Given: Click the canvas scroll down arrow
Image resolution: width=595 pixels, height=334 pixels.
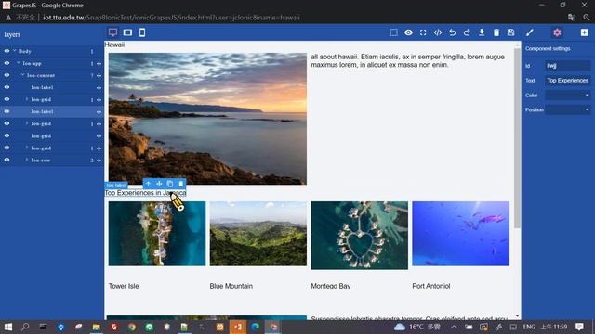Looking at the screenshot, I should pyautogui.click(x=517, y=315).
